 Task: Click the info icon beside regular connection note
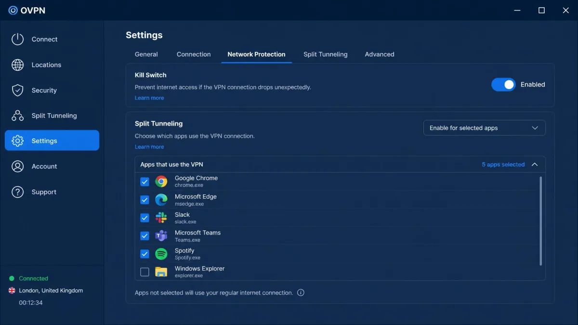[301, 293]
